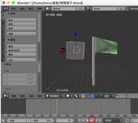Switch to the 工具 tool shelf tab

3,16
